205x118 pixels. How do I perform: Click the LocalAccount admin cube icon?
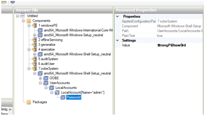pos(57,92)
